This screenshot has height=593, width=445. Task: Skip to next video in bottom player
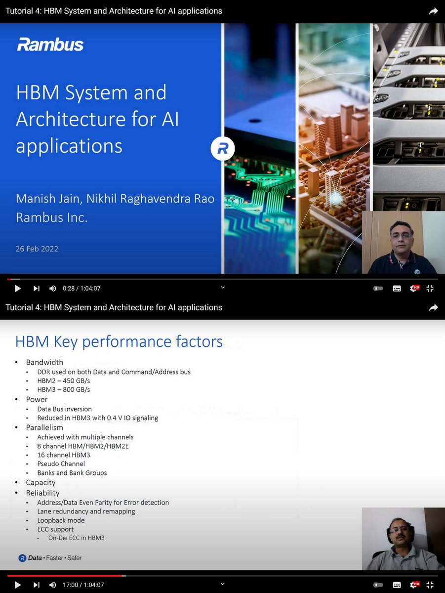coord(36,585)
